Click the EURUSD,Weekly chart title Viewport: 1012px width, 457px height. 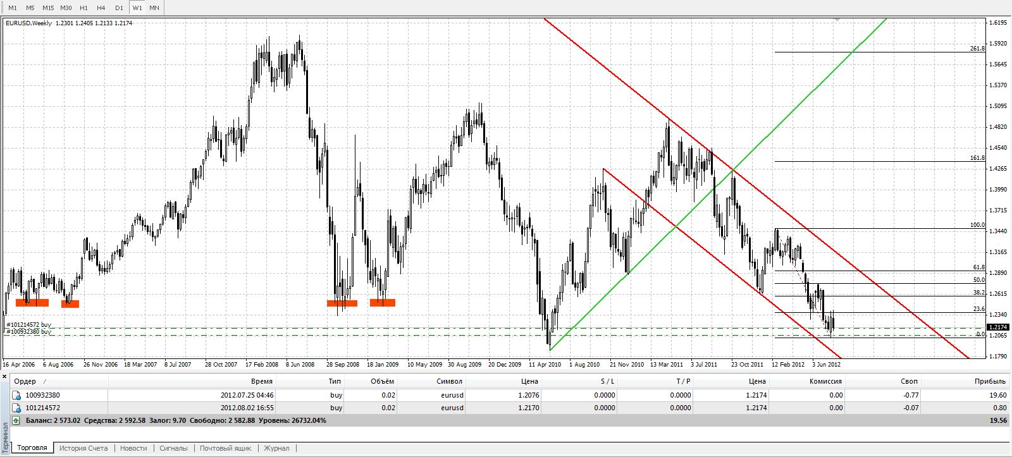(x=28, y=23)
